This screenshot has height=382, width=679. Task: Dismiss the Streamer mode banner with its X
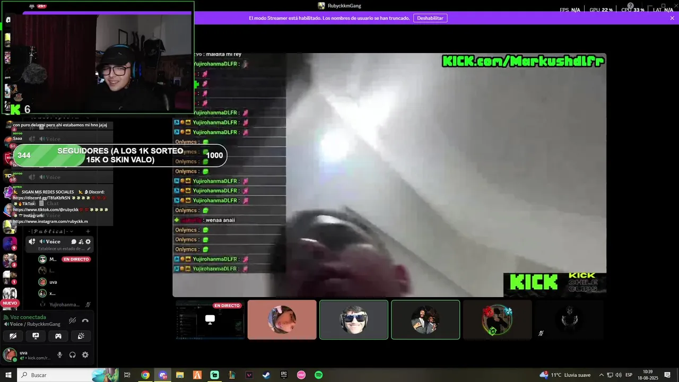coord(672,18)
